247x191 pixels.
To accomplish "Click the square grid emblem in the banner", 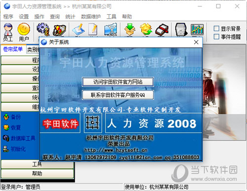I will pos(93,123).
